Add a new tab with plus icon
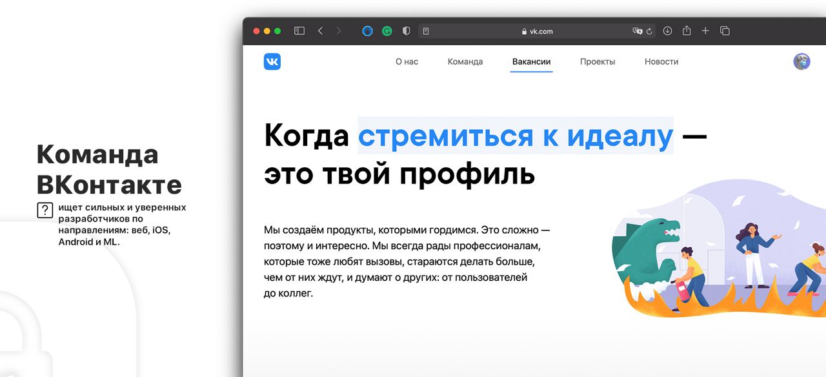The width and height of the screenshot is (826, 377). point(705,31)
